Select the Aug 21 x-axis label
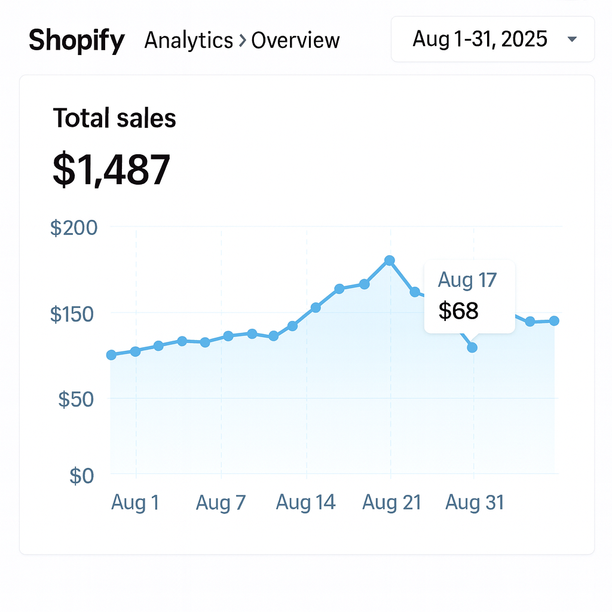612x612 pixels. (x=391, y=503)
